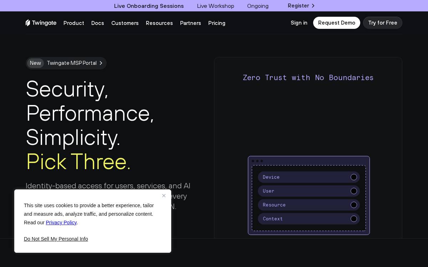Click the Device row label
Viewport: 428px width, 267px height.
pos(271,177)
